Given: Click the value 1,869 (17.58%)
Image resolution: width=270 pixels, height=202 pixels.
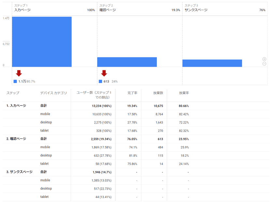Looking at the screenshot, I should click(101, 147).
